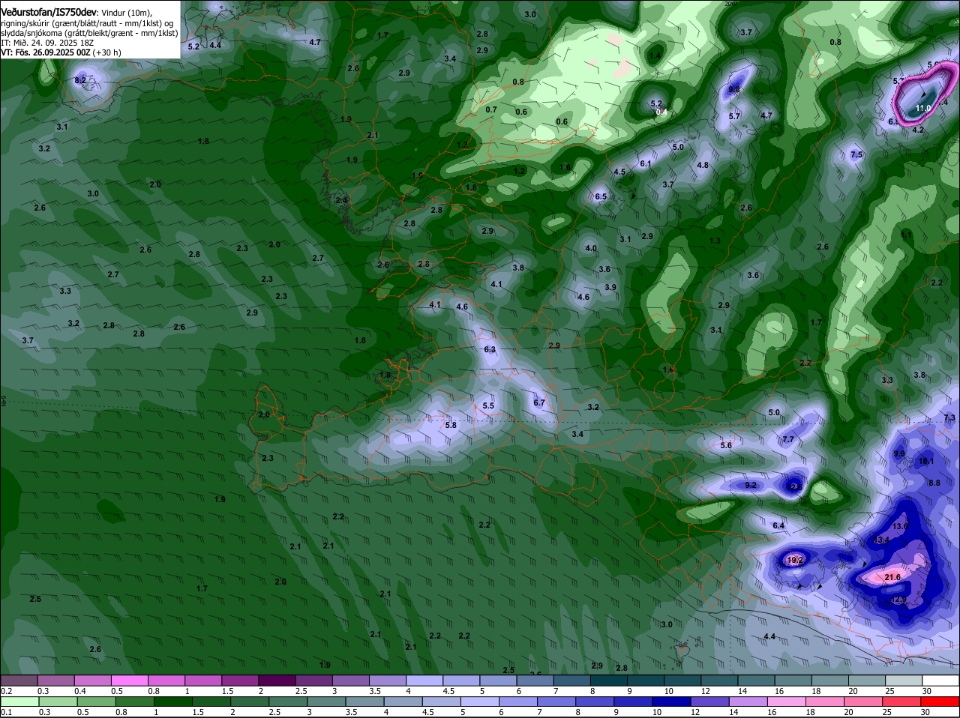Select the bright red 30 swatch in lower legend
Screen dimensions: 960x718
[940, 702]
